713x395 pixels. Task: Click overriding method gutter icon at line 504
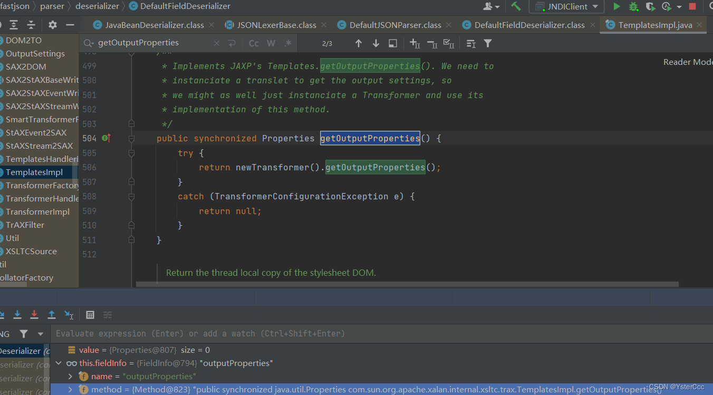point(106,138)
